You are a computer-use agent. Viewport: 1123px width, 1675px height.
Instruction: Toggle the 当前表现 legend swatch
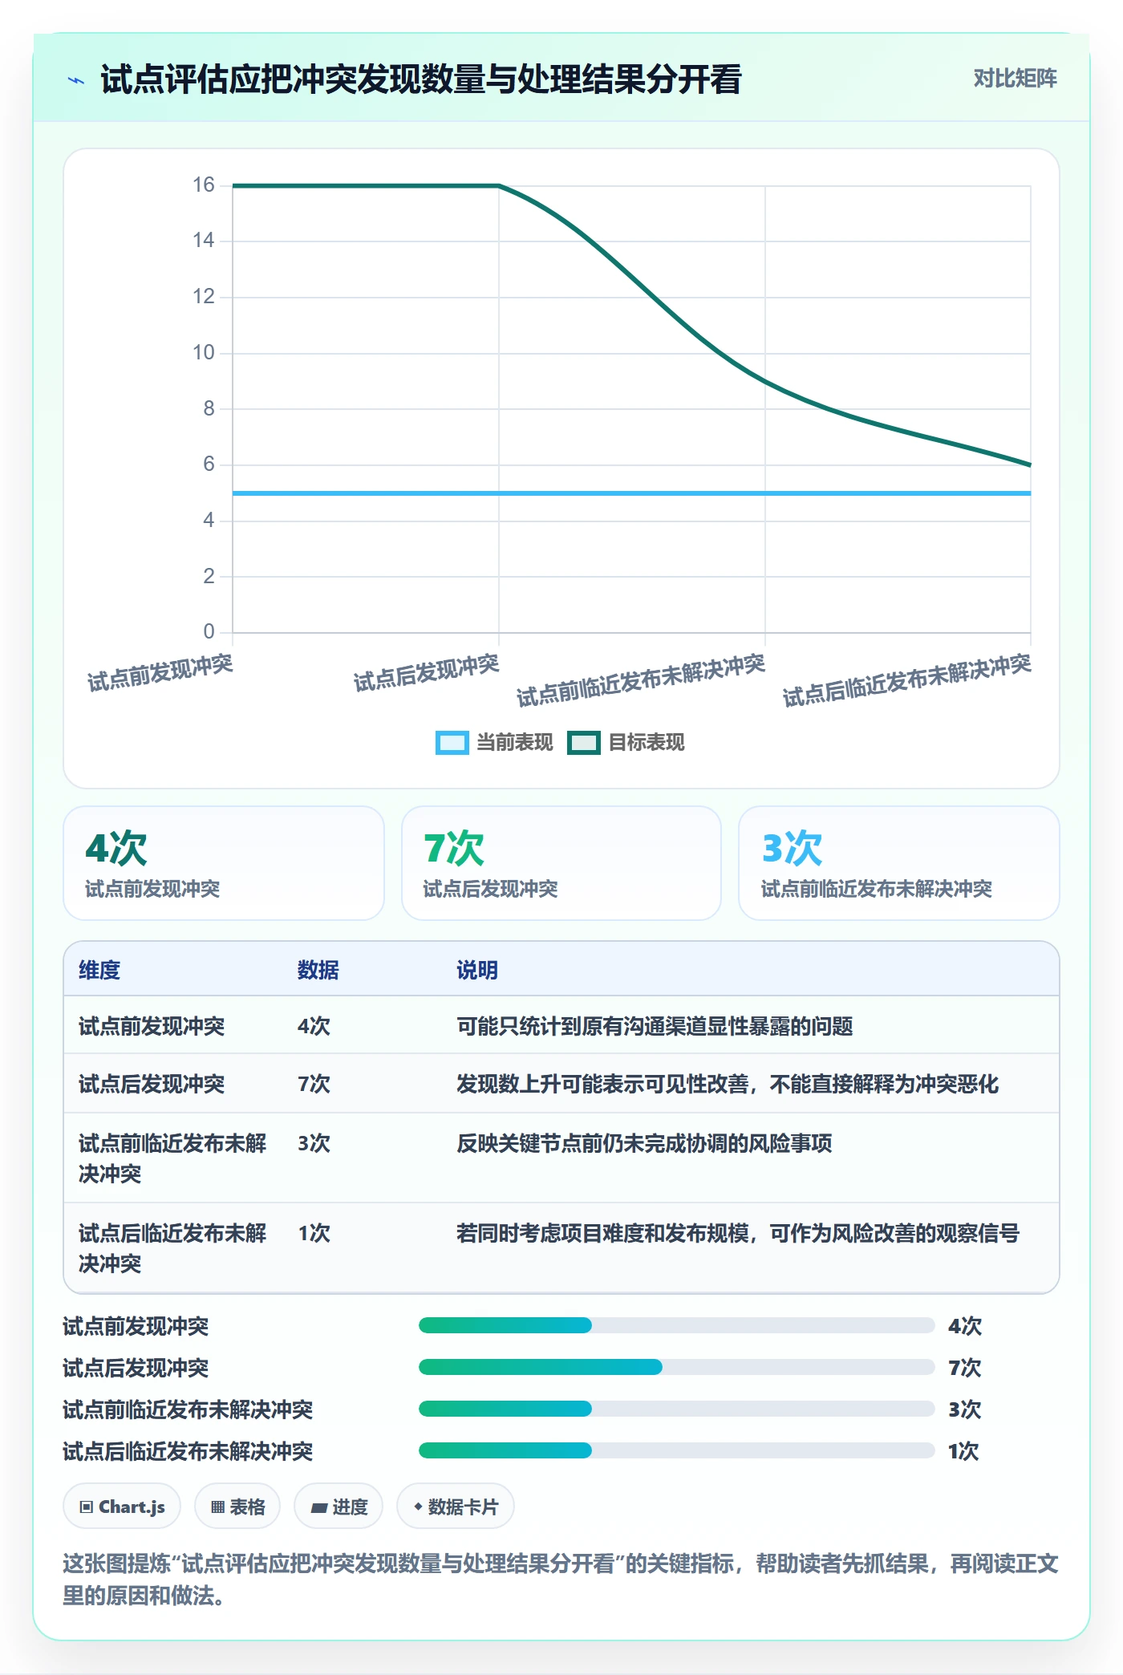(452, 743)
